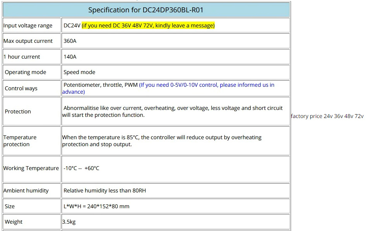Click 'Relative humidity less than 80RH' value

coord(105,191)
